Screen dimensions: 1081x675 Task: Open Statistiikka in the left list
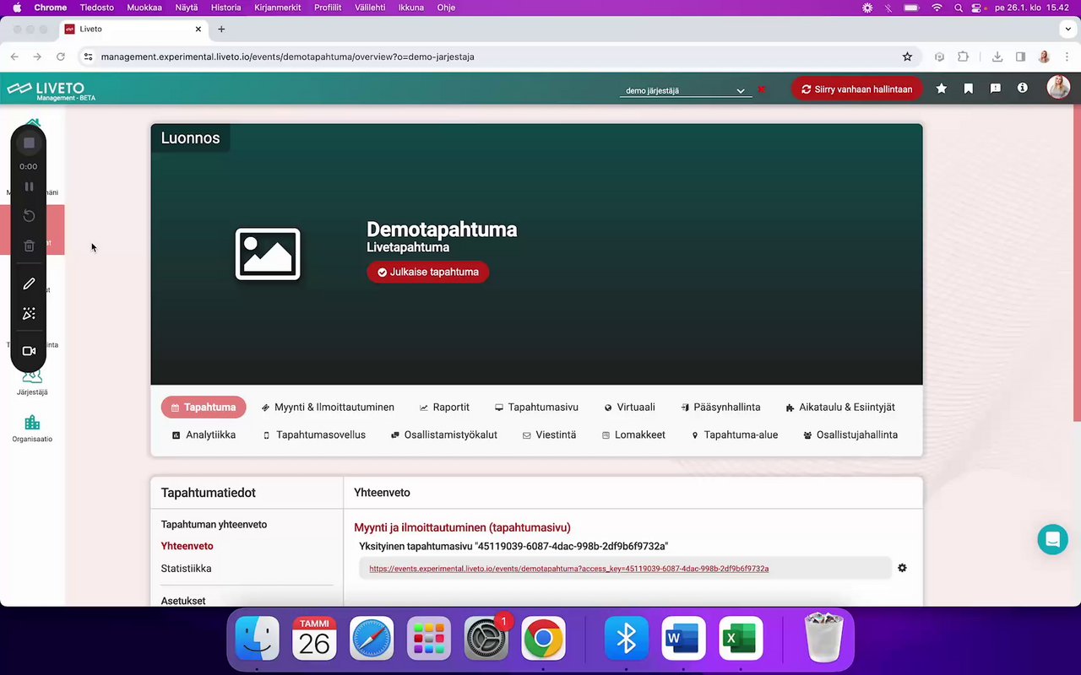coord(186,569)
